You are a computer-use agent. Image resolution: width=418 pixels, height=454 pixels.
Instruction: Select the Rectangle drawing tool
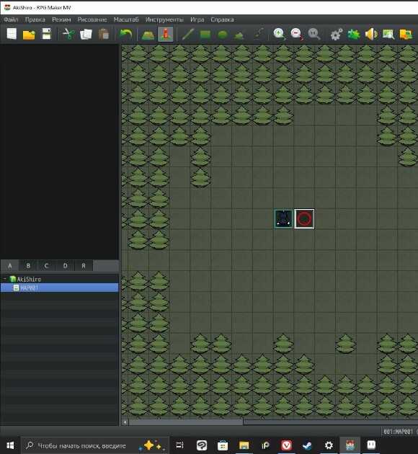point(205,34)
